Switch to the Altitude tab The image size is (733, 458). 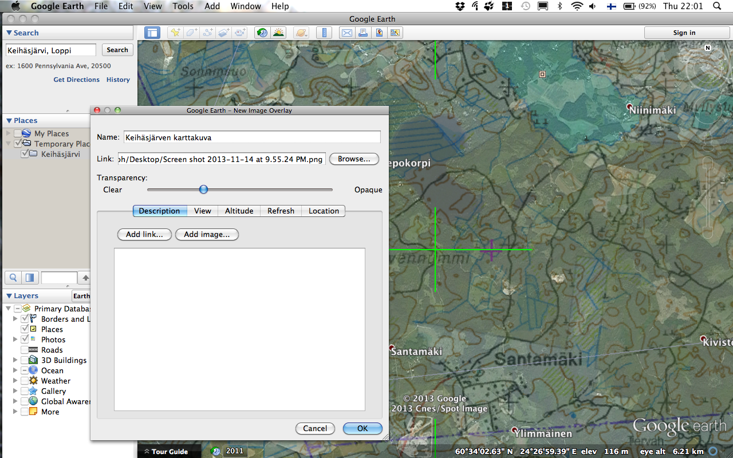click(x=239, y=211)
